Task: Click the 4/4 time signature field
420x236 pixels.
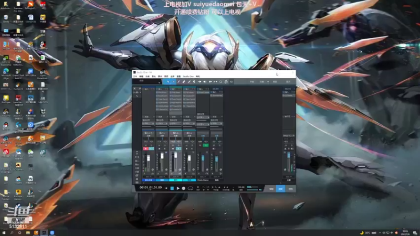Action: pos(226,187)
